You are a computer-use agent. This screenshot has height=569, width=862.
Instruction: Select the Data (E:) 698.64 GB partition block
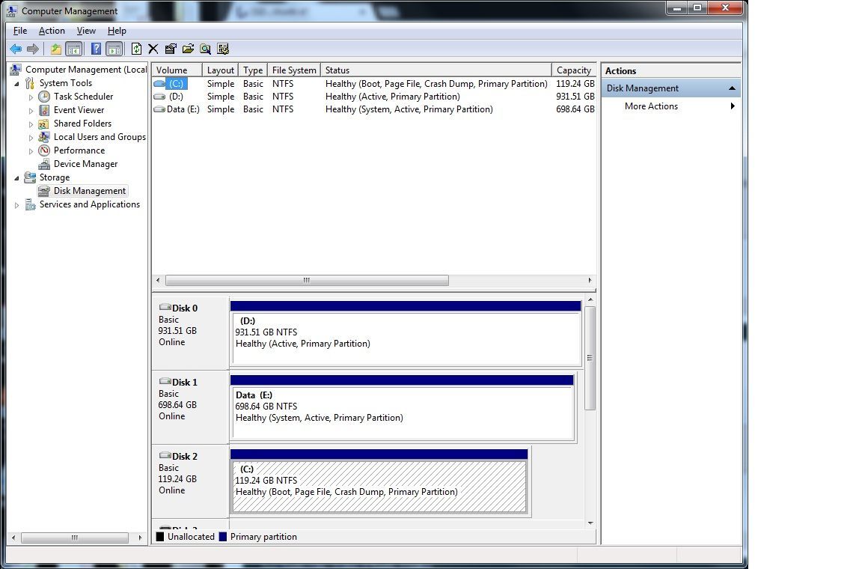[403, 408]
